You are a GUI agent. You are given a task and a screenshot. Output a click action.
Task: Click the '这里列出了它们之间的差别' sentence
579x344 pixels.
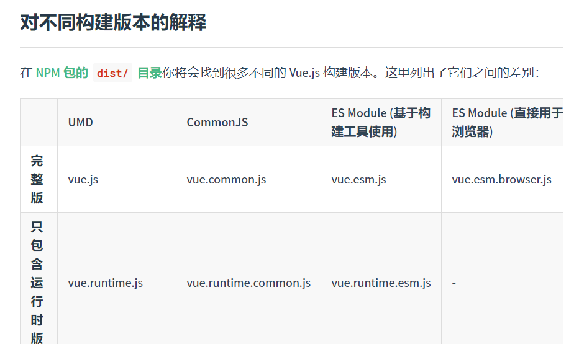[x=460, y=73]
